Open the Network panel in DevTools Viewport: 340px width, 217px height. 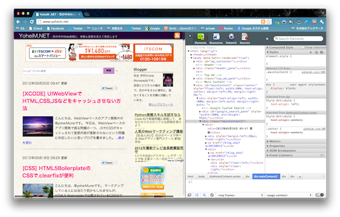click(x=231, y=39)
